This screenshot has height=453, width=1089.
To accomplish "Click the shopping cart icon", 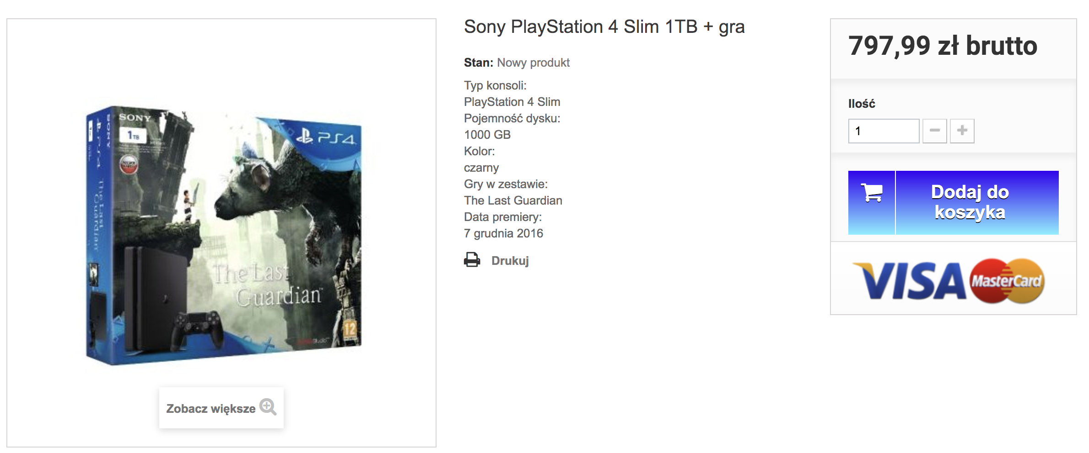I will coord(872,193).
